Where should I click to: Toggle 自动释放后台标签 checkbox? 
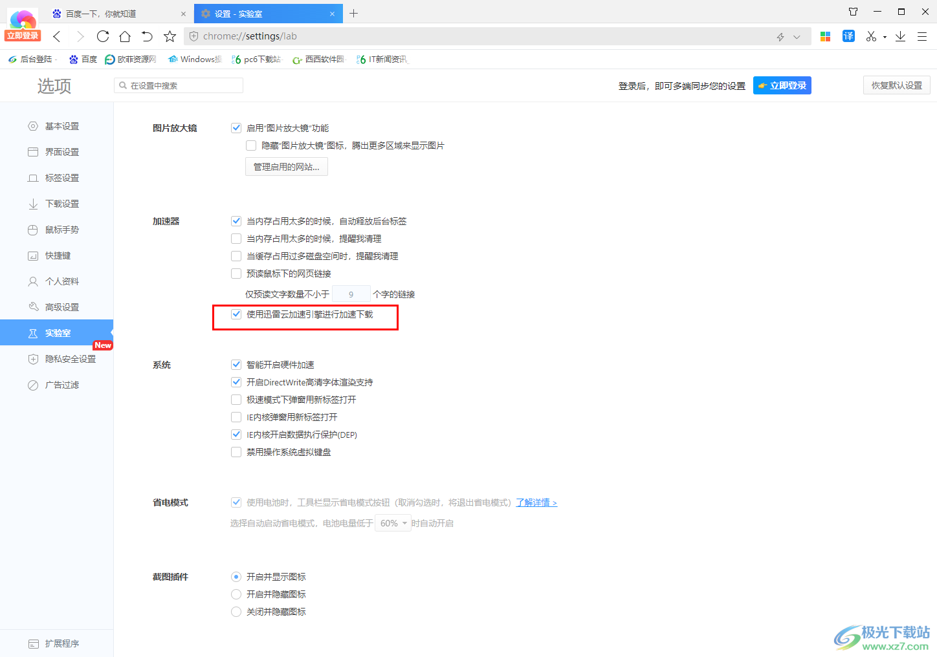pos(236,221)
